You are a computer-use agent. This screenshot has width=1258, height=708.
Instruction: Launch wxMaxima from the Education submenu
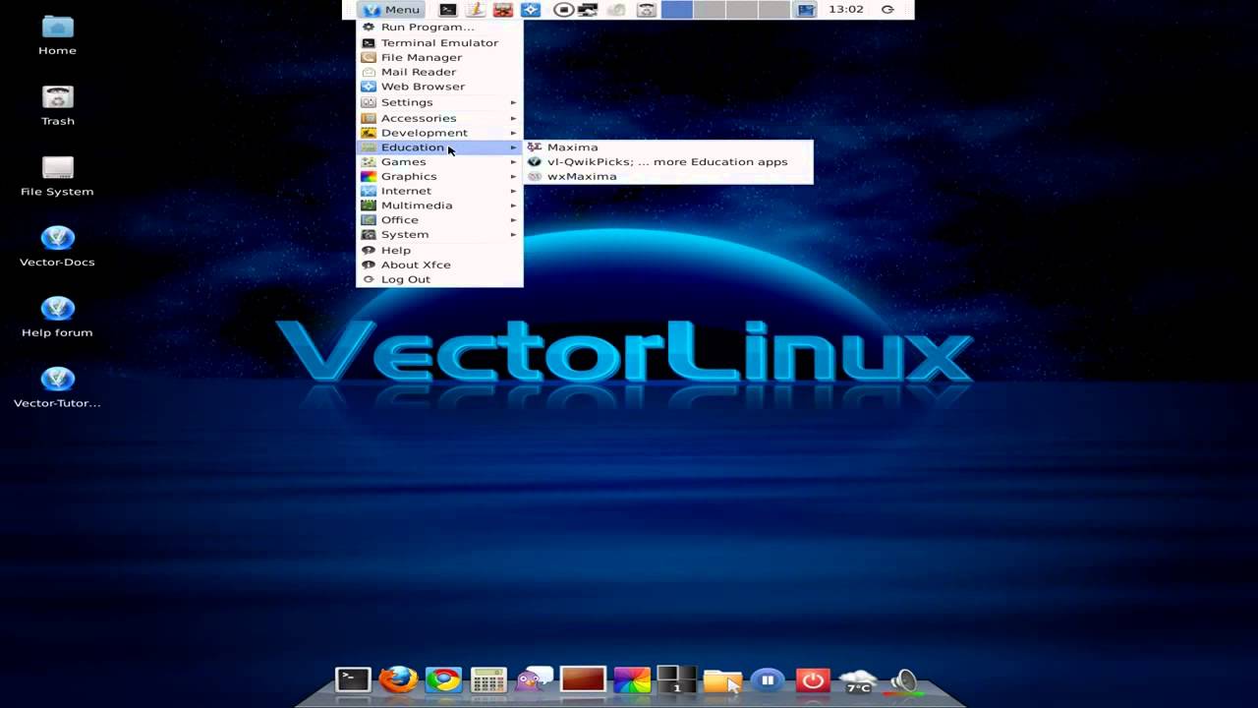point(581,176)
